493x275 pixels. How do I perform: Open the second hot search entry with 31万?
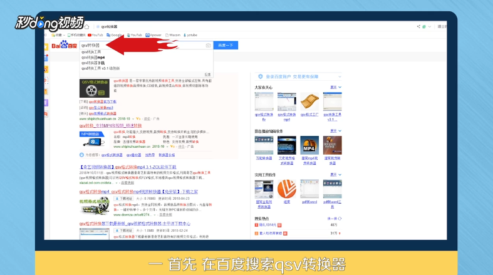click(x=271, y=233)
